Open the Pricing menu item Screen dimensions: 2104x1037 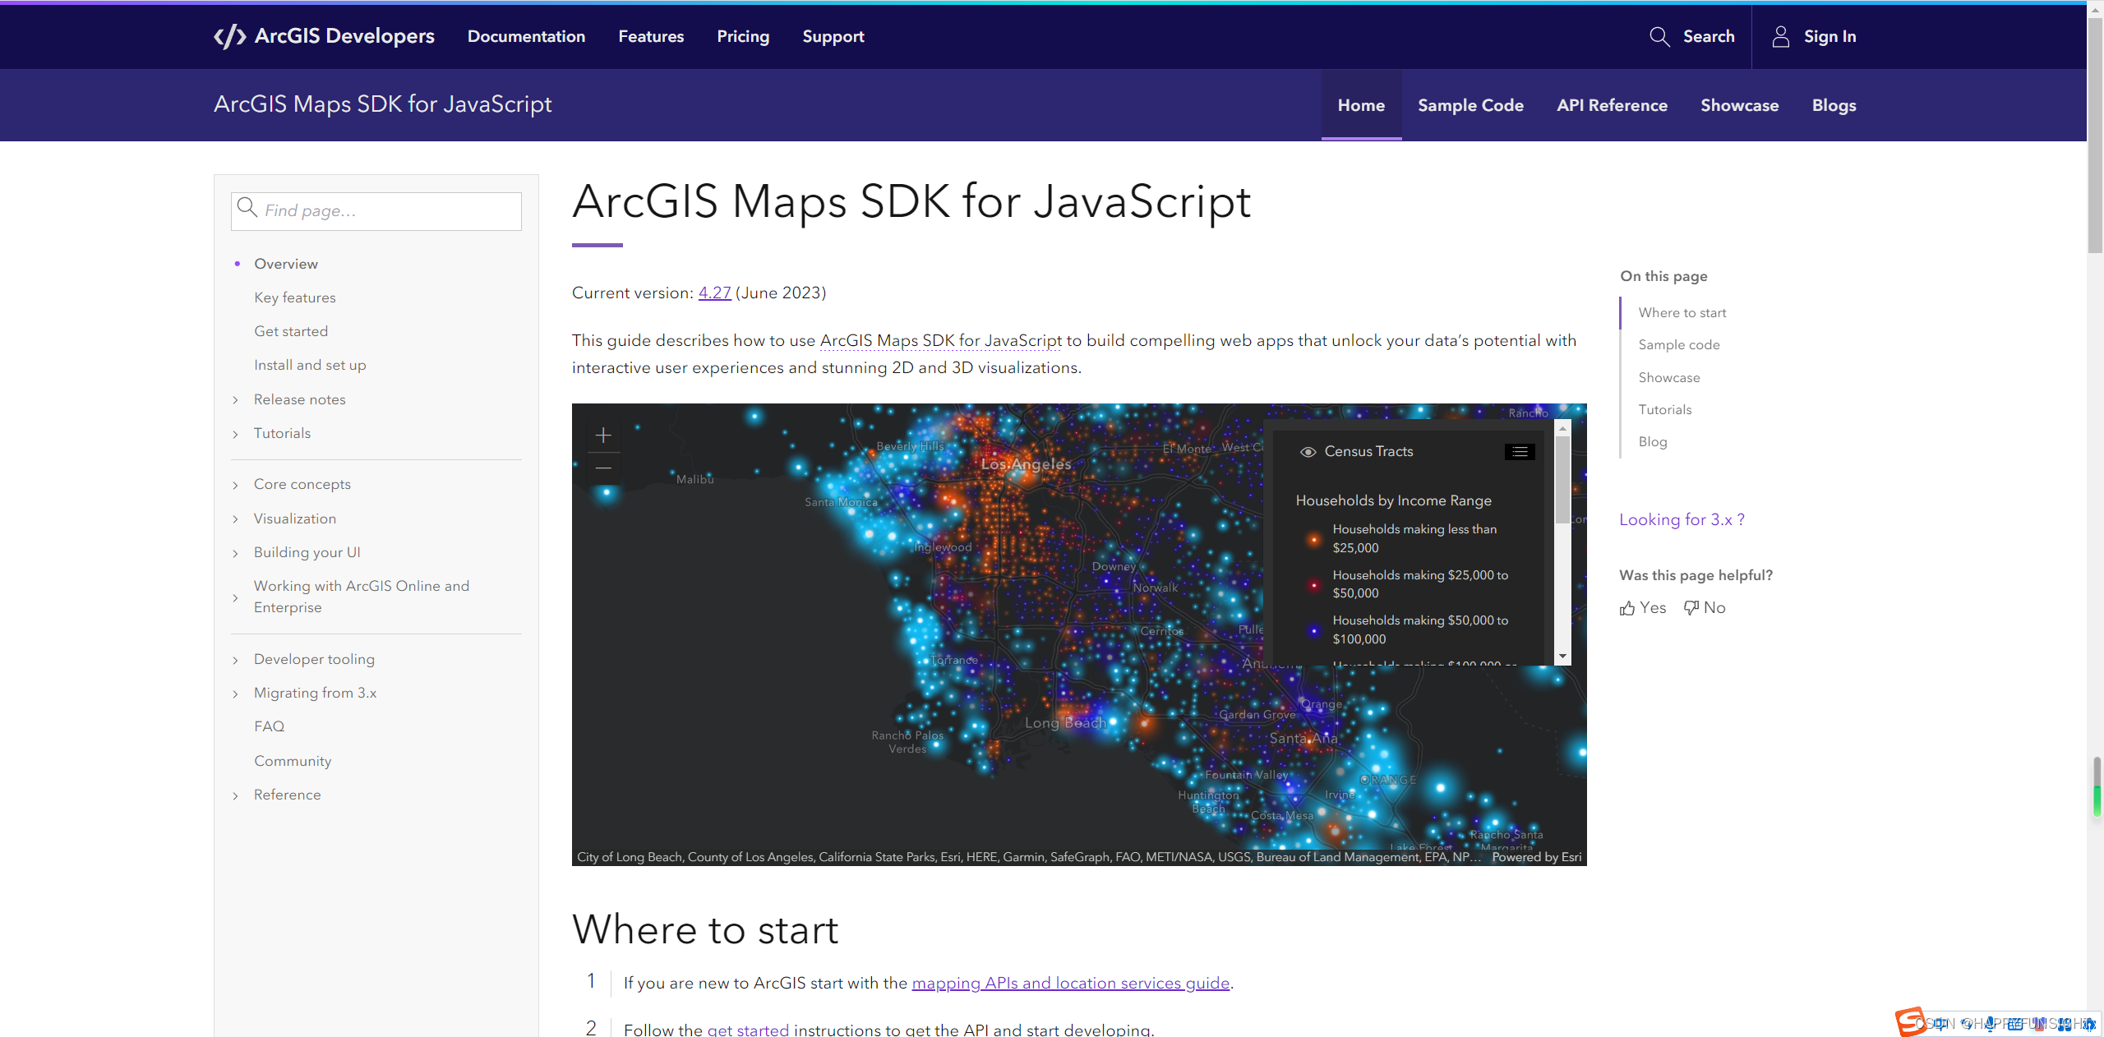click(x=743, y=36)
